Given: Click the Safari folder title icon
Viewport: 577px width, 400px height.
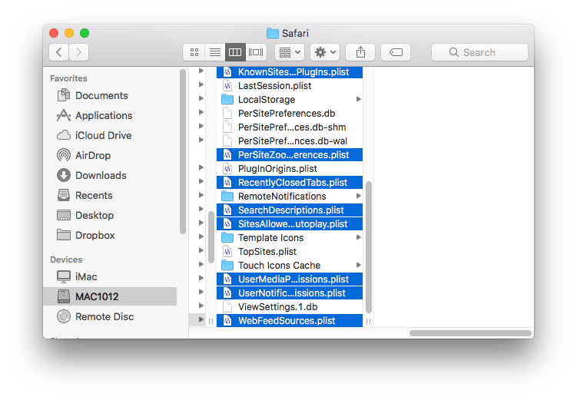Looking at the screenshot, I should pyautogui.click(x=273, y=33).
